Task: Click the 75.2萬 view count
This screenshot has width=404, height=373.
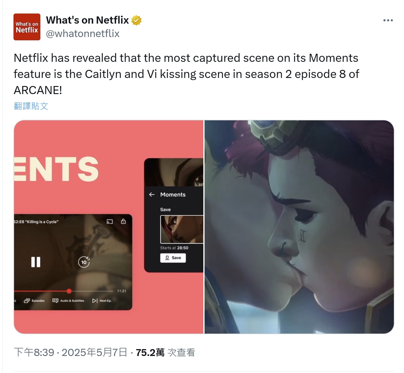Action: pyautogui.click(x=150, y=352)
